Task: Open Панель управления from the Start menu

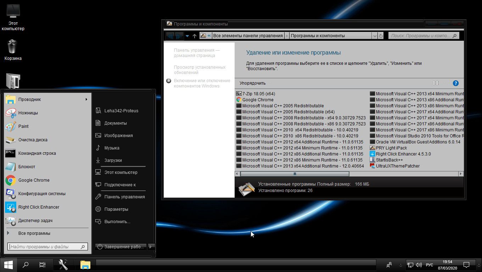Action: click(120, 197)
